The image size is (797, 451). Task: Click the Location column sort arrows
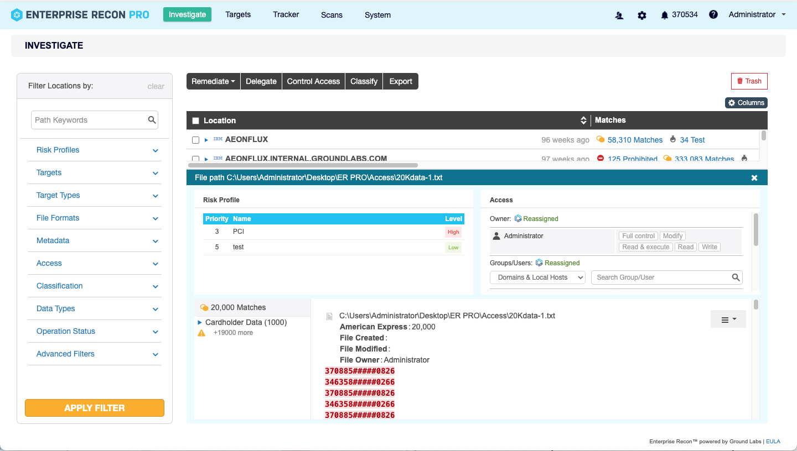pos(583,120)
